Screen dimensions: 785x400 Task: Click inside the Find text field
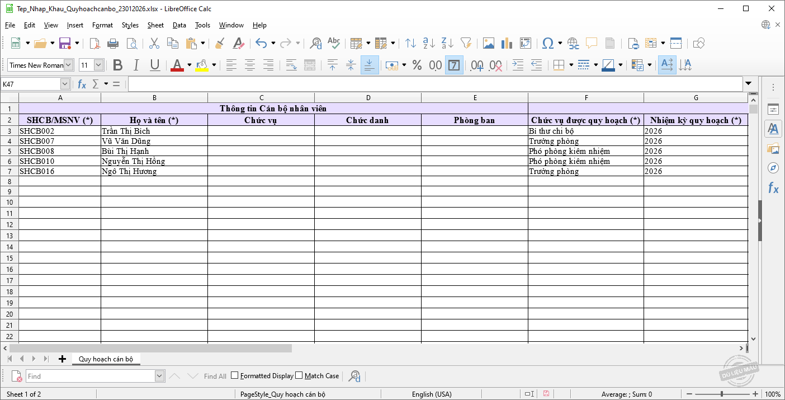[x=89, y=376]
